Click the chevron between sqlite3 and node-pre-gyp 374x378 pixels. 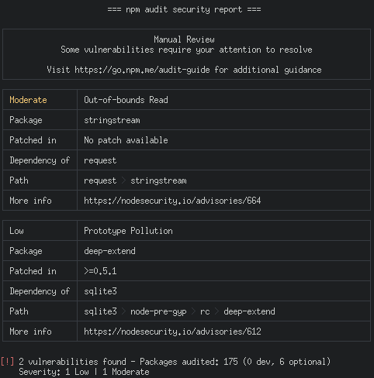pos(123,311)
